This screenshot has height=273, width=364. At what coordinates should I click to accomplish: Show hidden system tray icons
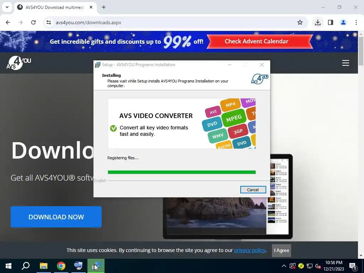[x=284, y=266]
